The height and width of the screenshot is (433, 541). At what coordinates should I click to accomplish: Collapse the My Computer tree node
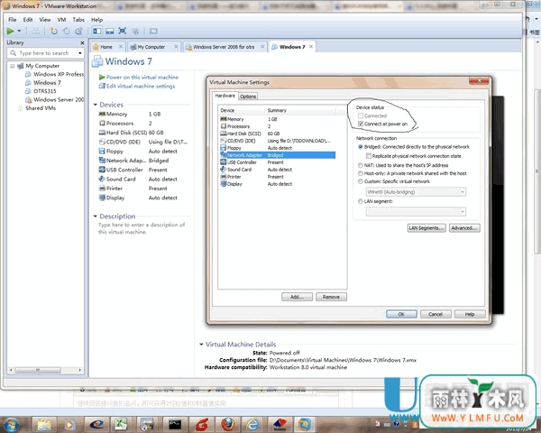pyautogui.click(x=13, y=66)
